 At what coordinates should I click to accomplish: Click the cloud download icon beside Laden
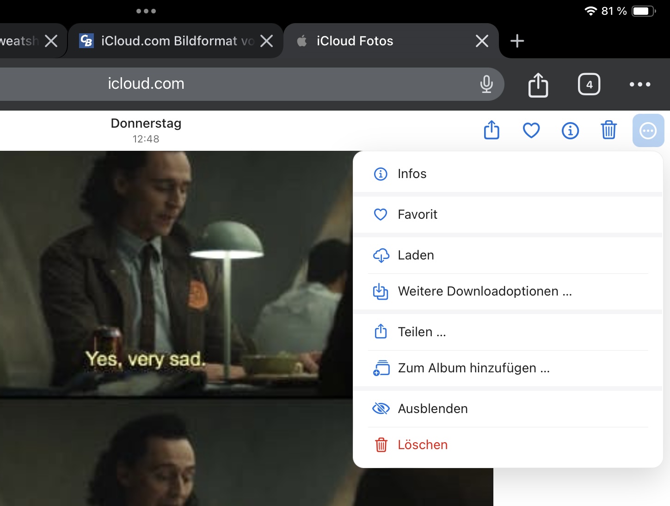(381, 255)
